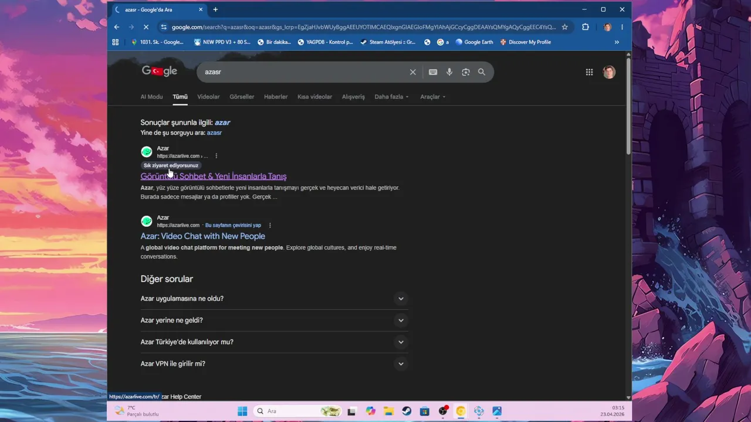The width and height of the screenshot is (751, 422).
Task: Switch to Videolar tab
Action: pyautogui.click(x=208, y=97)
